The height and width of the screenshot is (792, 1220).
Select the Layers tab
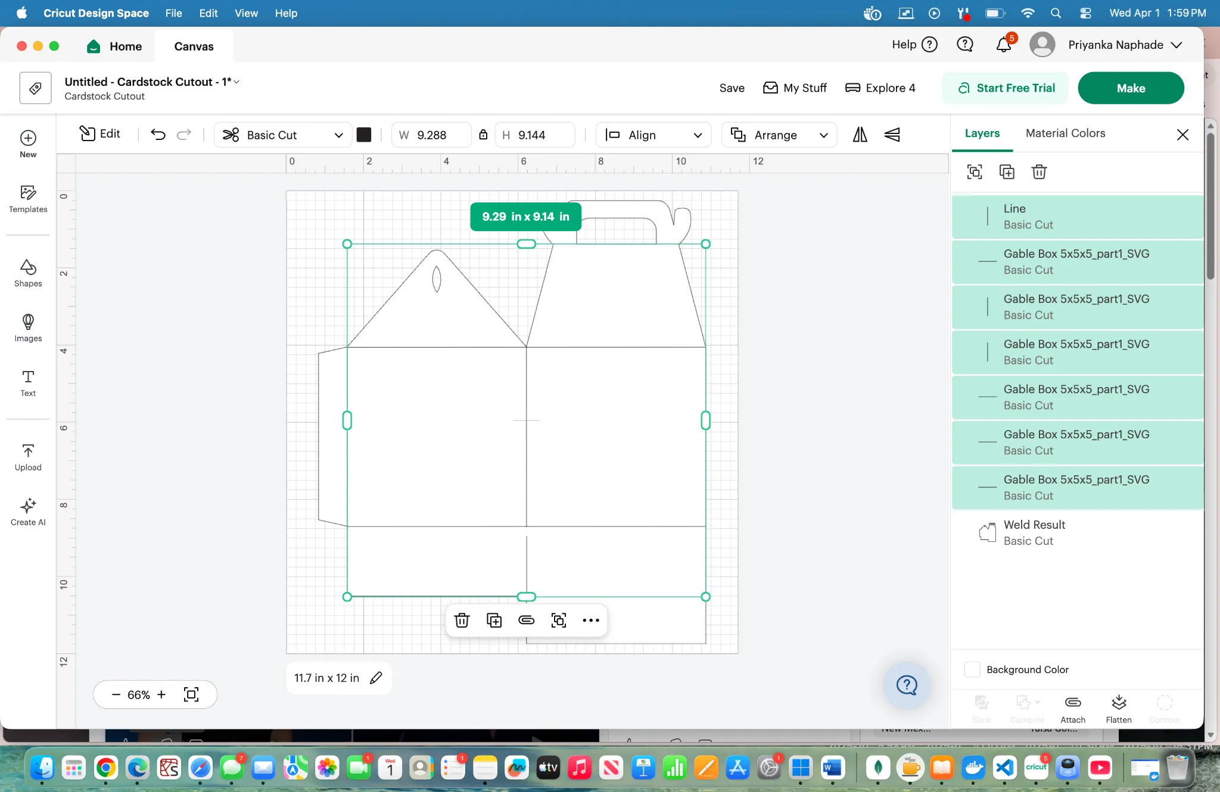(x=982, y=133)
